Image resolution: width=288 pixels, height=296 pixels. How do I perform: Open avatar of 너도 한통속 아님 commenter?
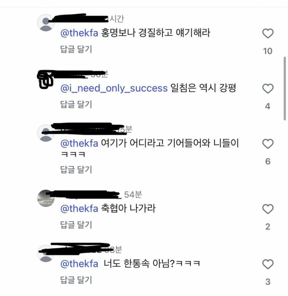pyautogui.click(x=46, y=254)
